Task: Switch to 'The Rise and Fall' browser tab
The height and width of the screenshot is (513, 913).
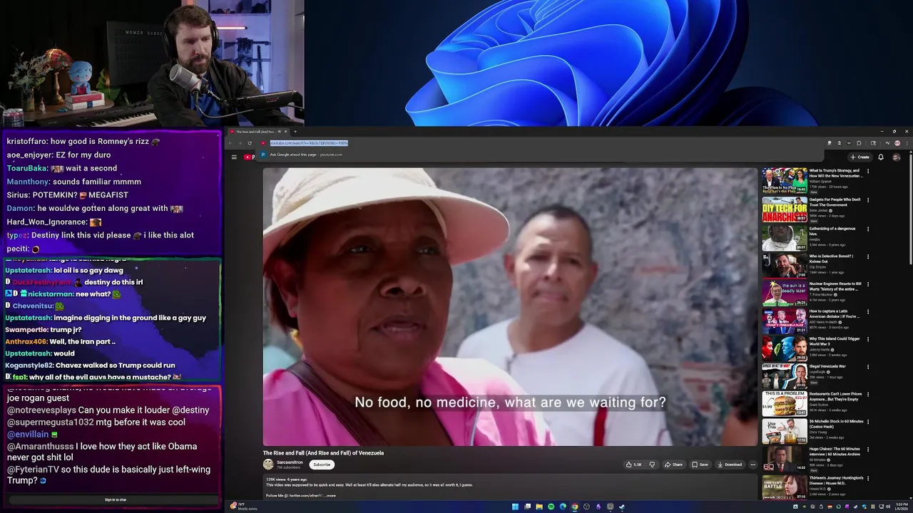Action: pyautogui.click(x=258, y=131)
